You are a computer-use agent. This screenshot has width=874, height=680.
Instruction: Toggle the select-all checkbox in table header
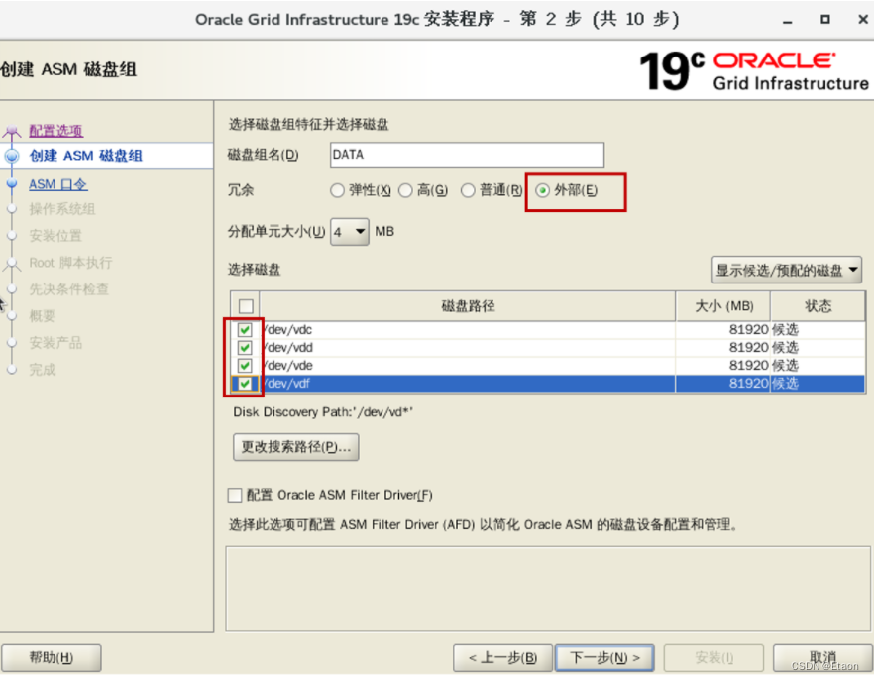(x=246, y=306)
